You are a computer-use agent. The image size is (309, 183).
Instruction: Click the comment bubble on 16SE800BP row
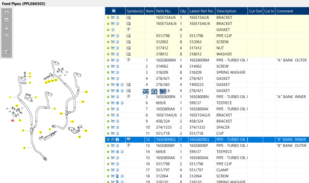click(x=129, y=145)
